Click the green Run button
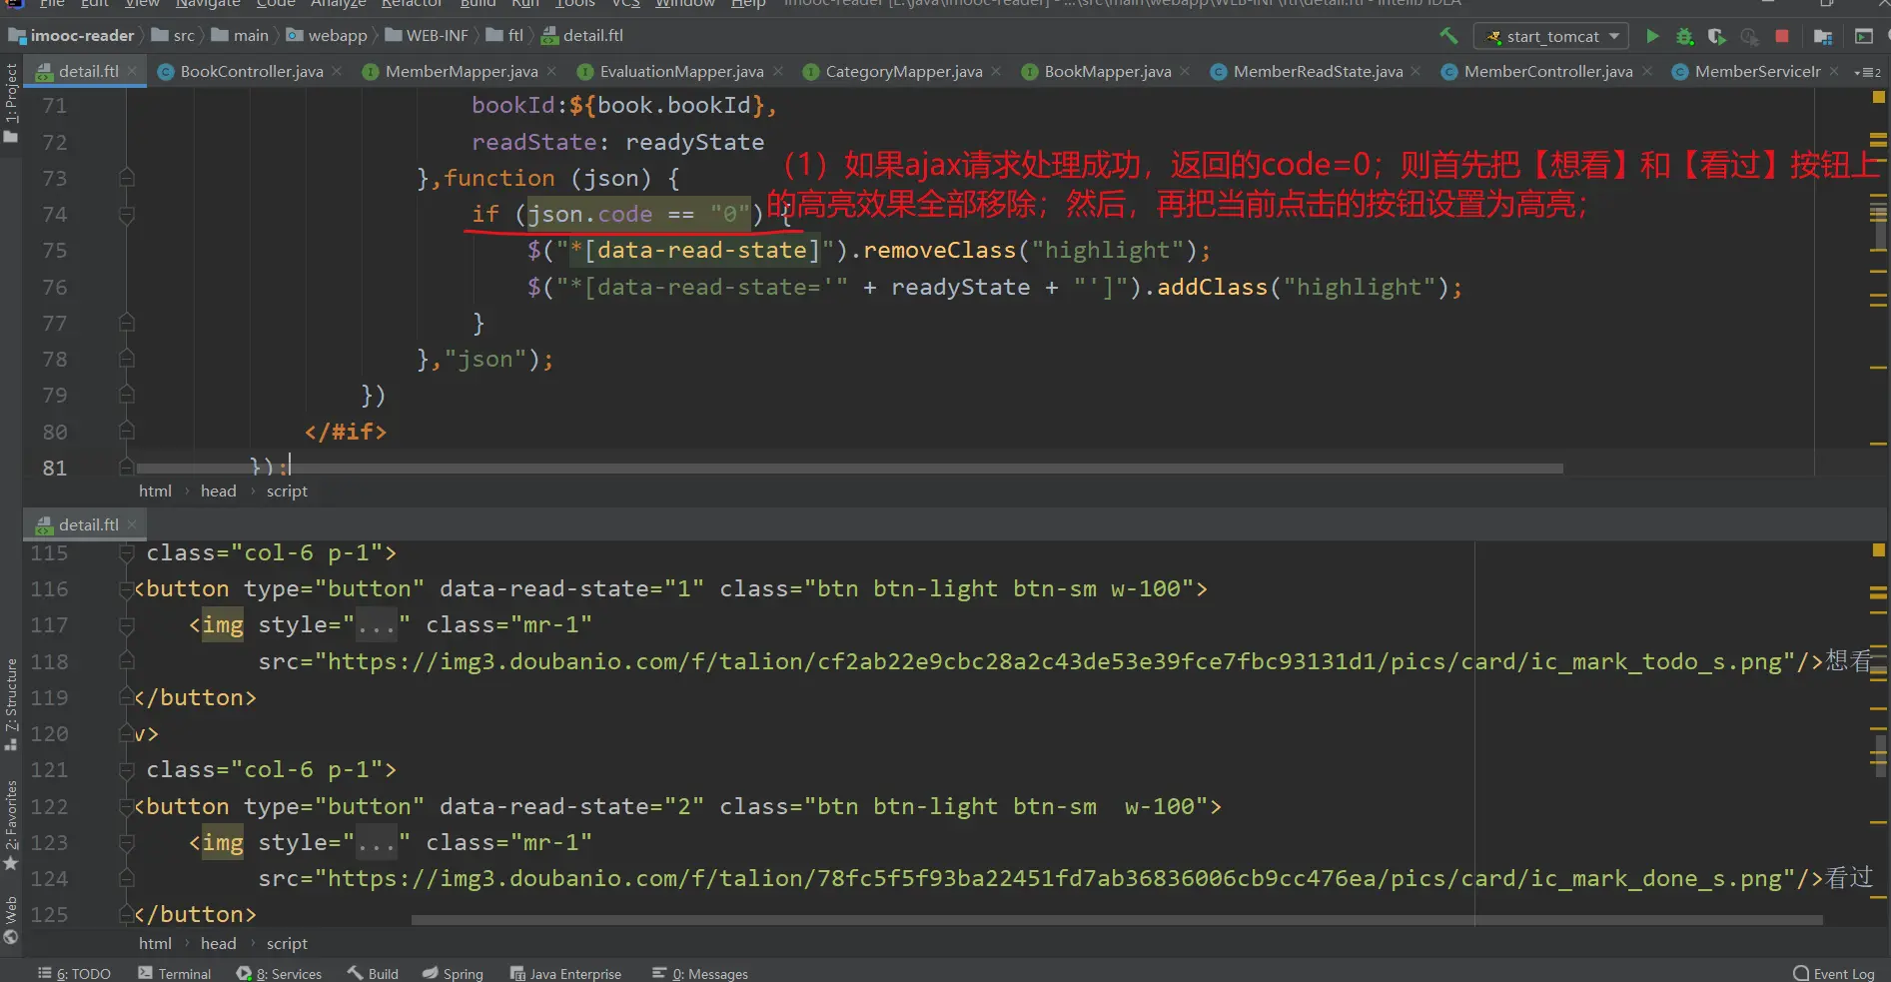 [x=1652, y=37]
